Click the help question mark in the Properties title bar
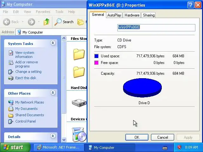 [191, 5]
